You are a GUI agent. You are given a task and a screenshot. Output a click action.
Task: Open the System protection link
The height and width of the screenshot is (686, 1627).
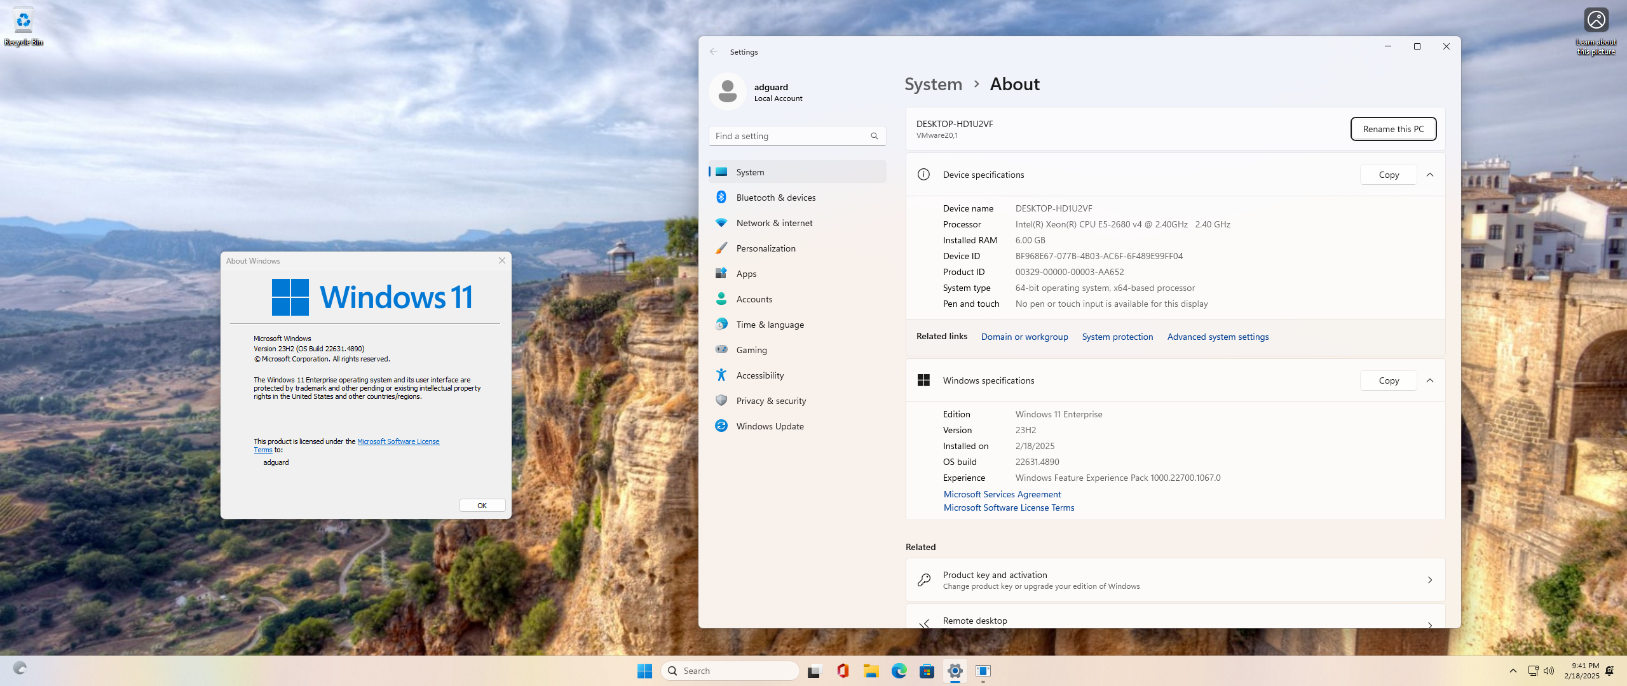(1117, 337)
